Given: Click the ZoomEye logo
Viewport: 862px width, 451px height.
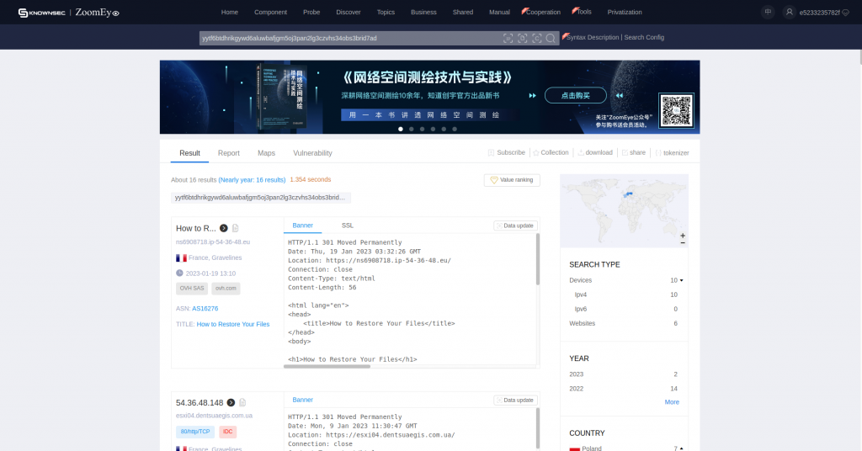Looking at the screenshot, I should (97, 12).
